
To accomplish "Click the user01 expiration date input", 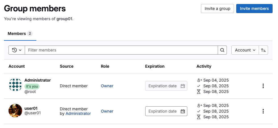I will pyautogui.click(x=163, y=111).
